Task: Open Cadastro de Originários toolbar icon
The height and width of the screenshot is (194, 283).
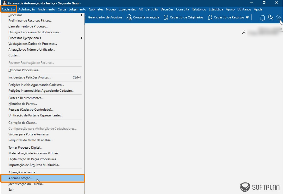Action: click(166, 17)
